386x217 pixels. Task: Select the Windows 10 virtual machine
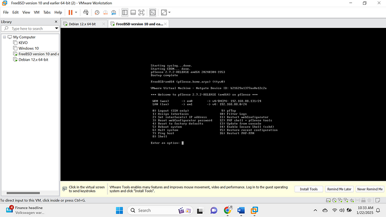28,48
